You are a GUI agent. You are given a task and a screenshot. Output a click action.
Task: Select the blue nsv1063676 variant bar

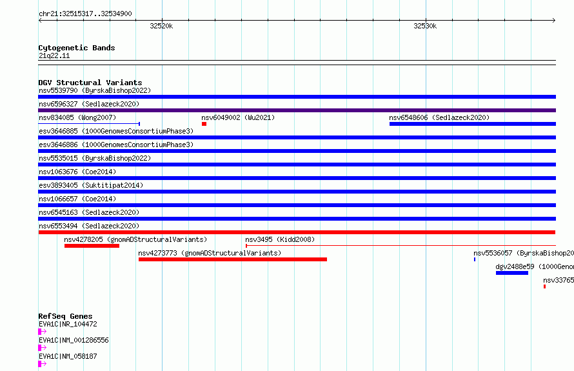point(297,178)
